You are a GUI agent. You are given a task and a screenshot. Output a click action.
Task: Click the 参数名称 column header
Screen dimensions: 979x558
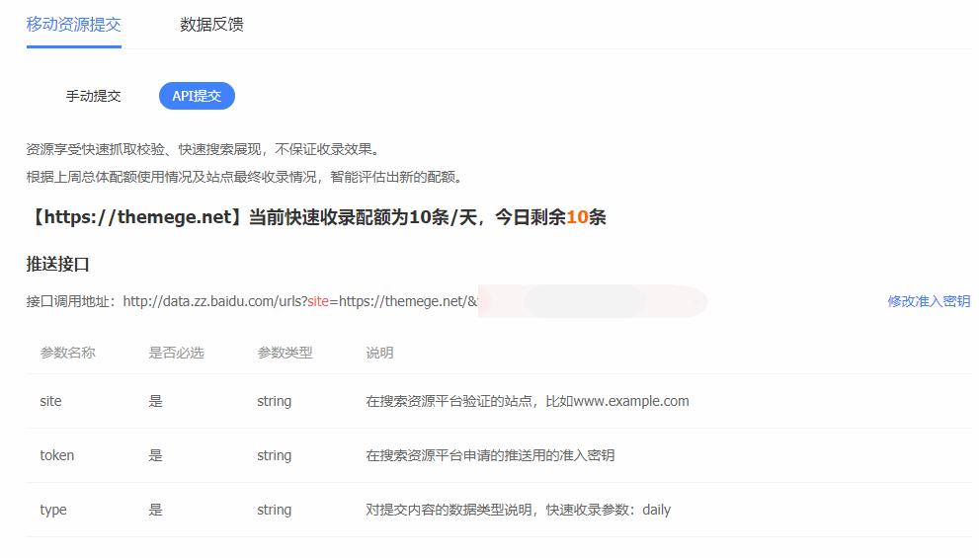tap(67, 353)
